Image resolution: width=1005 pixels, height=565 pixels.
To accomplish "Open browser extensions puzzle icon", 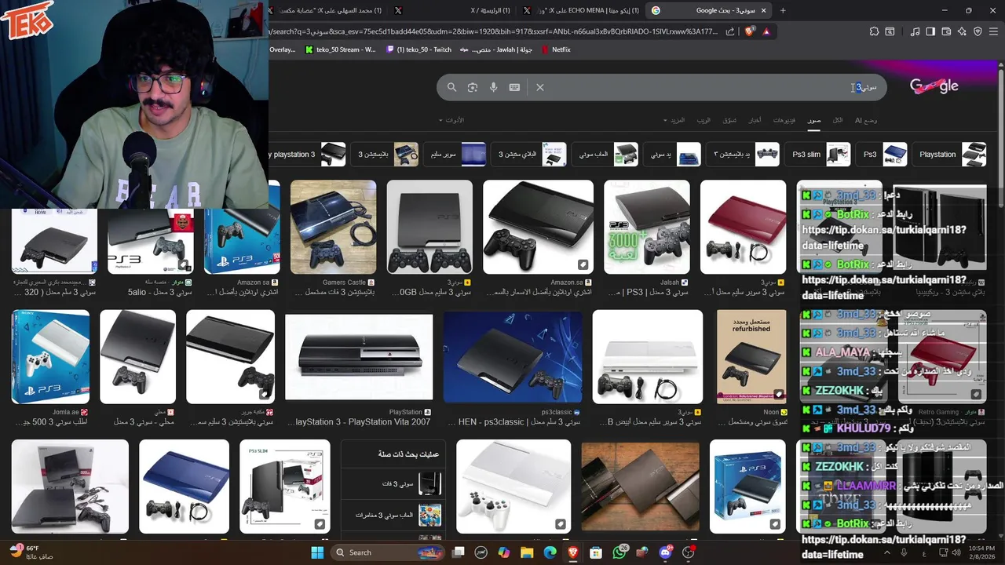I will coord(874,31).
